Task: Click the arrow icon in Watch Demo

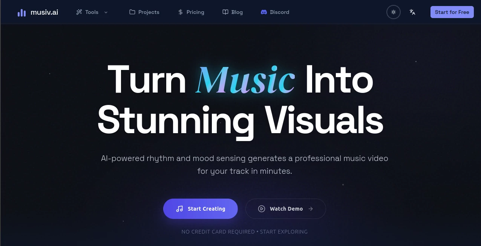Action: pyautogui.click(x=311, y=209)
